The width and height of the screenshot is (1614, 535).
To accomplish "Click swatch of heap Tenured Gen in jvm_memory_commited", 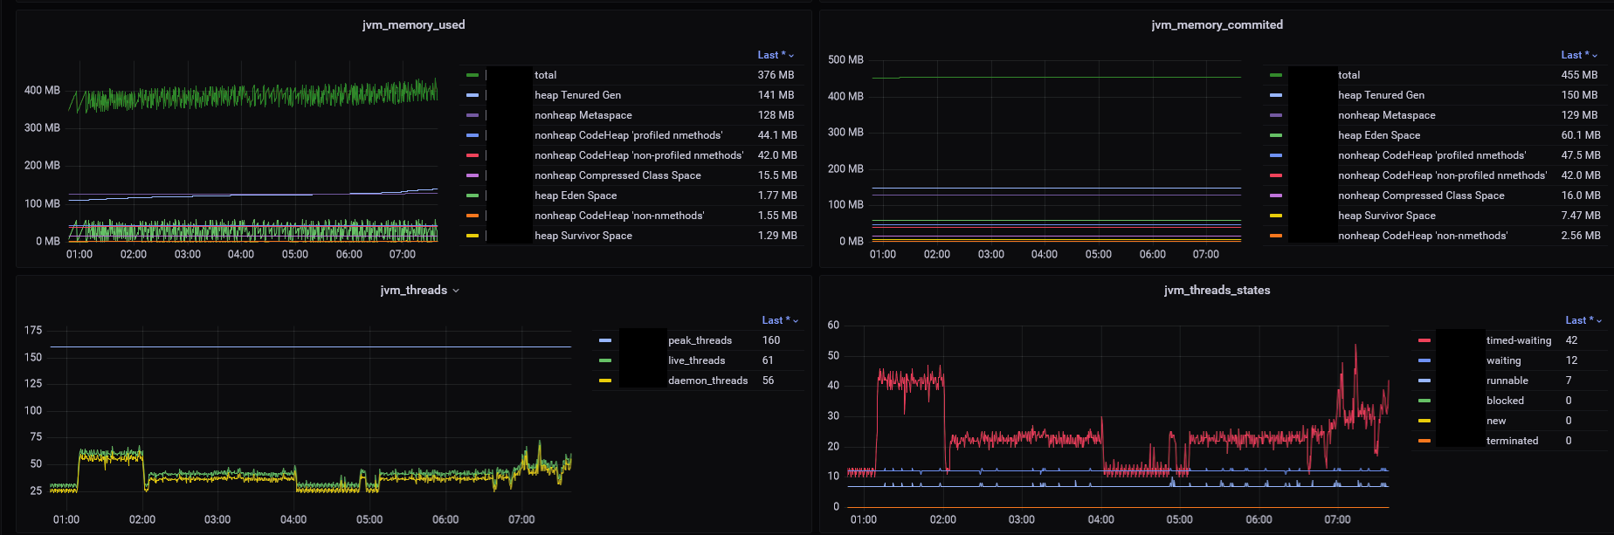I will point(1276,95).
